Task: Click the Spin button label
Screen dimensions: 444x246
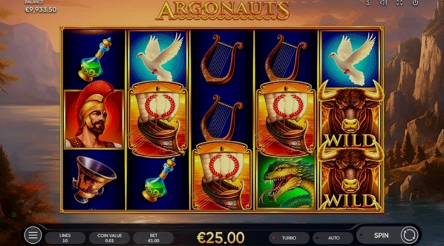Action: [381, 235]
